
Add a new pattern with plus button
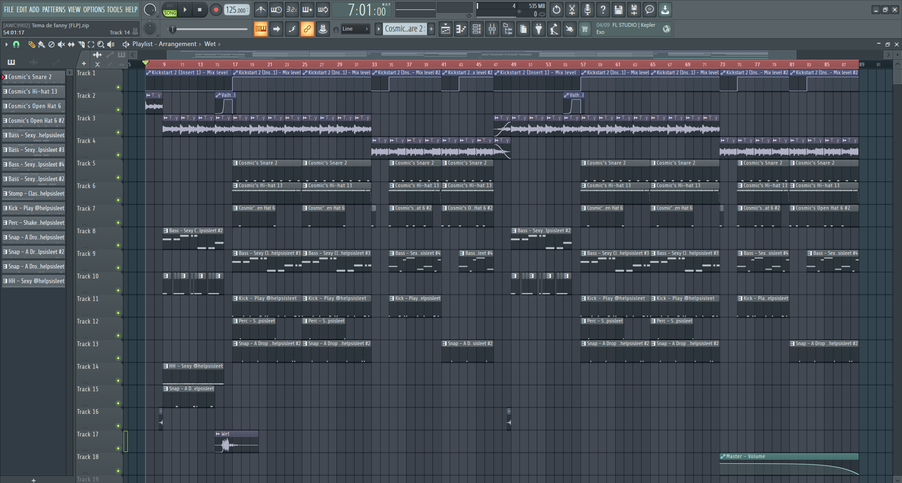[x=431, y=29]
